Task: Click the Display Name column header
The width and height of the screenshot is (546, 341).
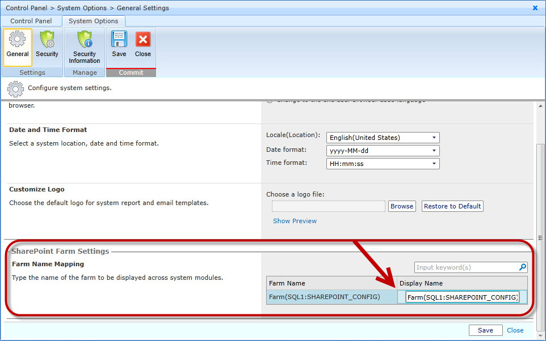Action: 462,283
